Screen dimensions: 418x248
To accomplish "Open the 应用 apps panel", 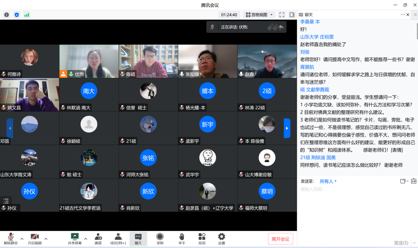I will pyautogui.click(x=202, y=239).
